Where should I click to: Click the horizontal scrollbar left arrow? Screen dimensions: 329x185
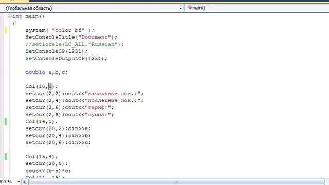[24, 182]
